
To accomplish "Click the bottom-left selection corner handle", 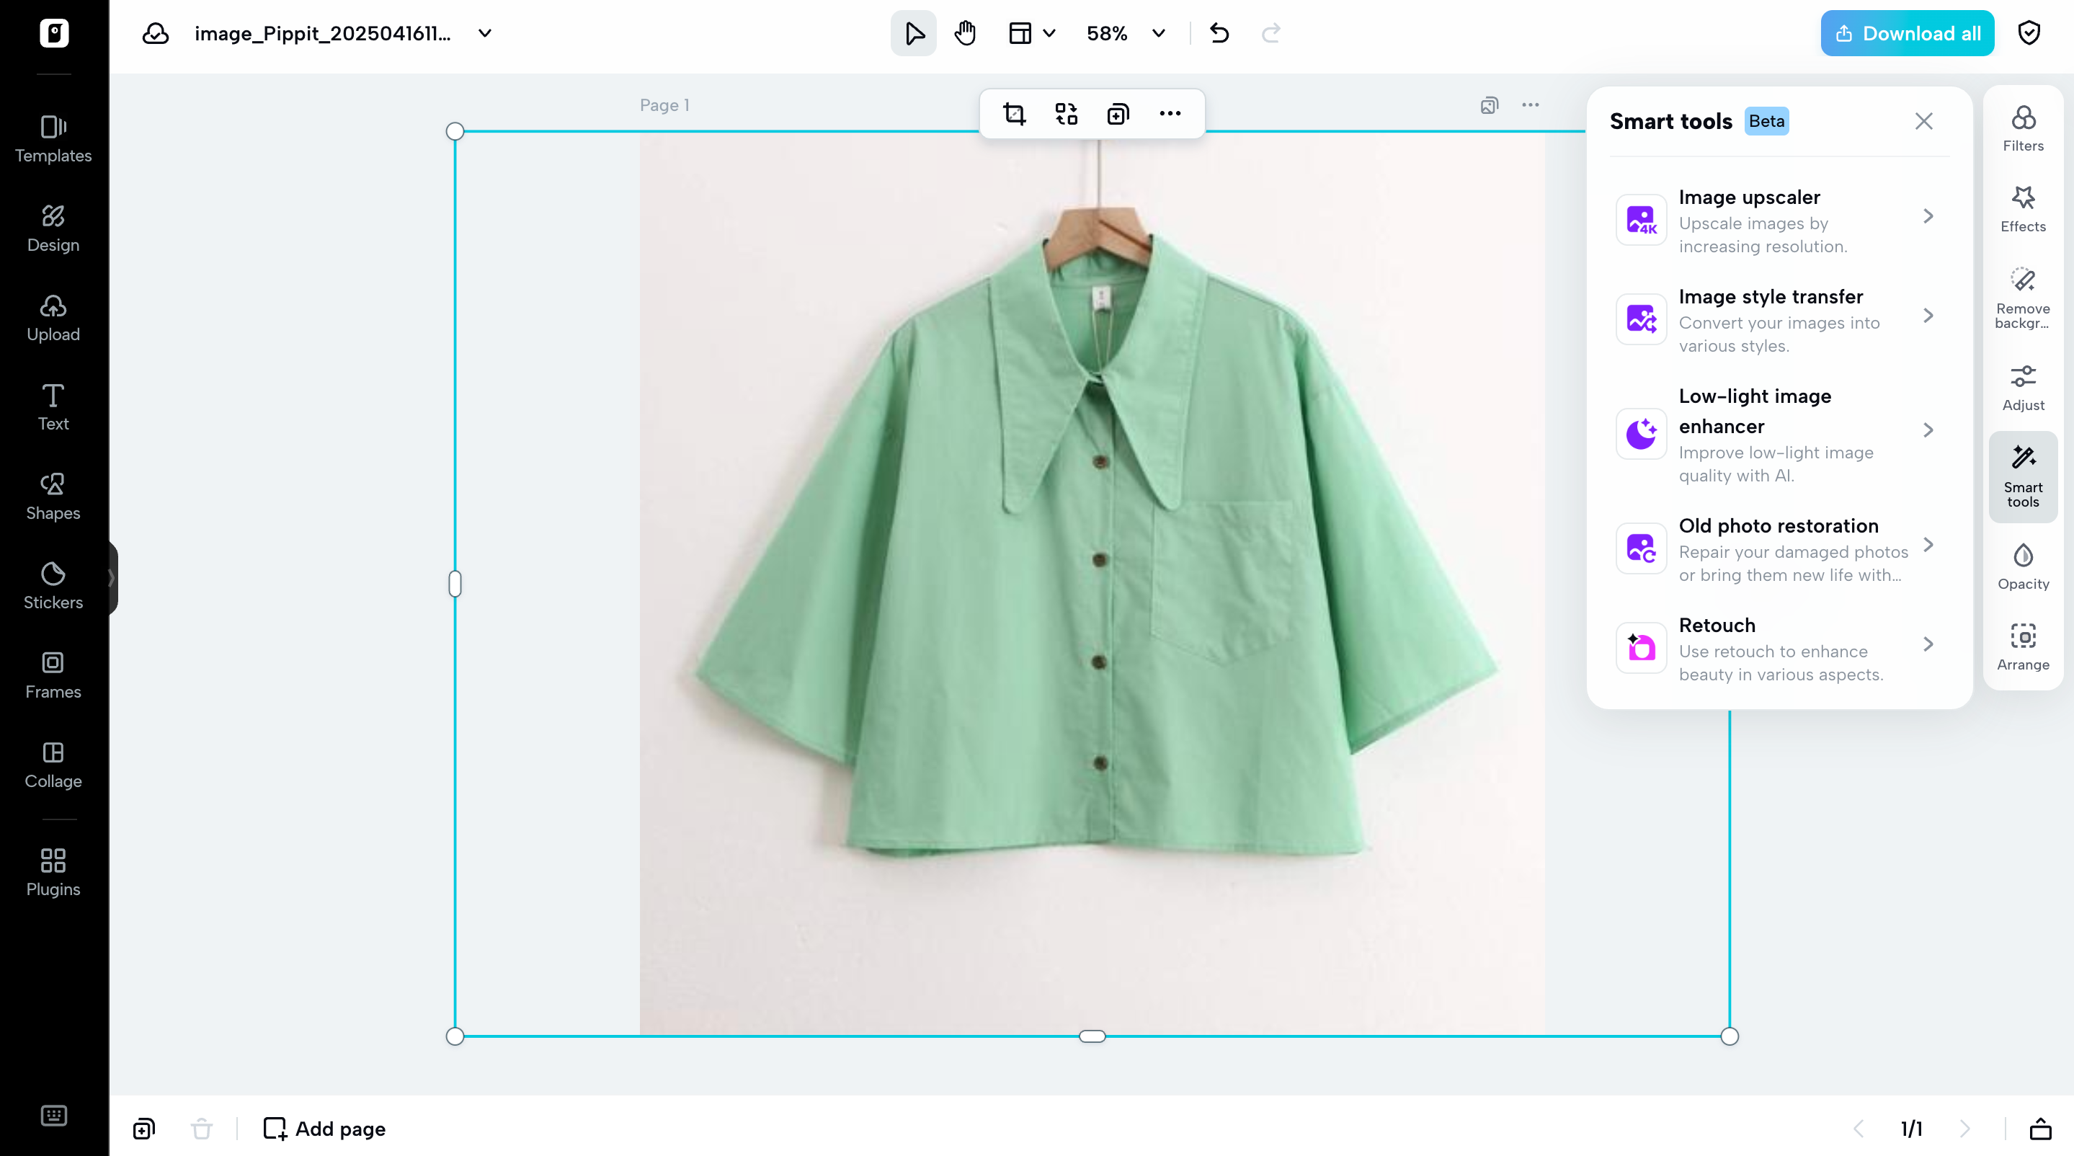I will (x=455, y=1036).
